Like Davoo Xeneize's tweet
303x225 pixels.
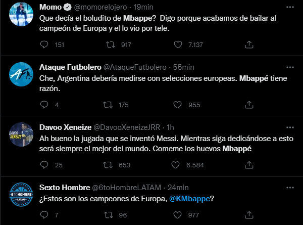[x=177, y=165]
